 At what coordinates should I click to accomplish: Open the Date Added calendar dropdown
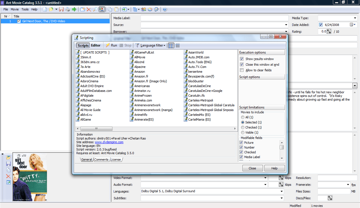[x=353, y=25]
